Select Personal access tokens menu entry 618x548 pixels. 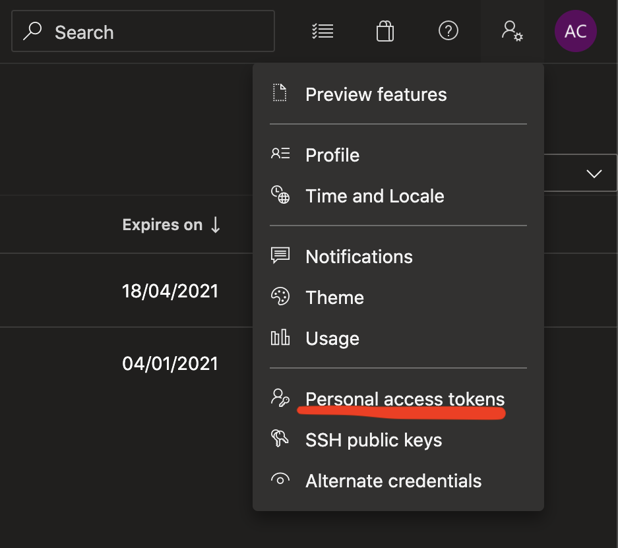398,399
